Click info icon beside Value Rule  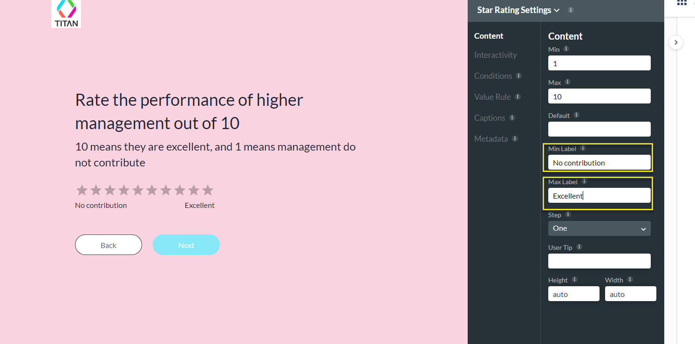518,96
